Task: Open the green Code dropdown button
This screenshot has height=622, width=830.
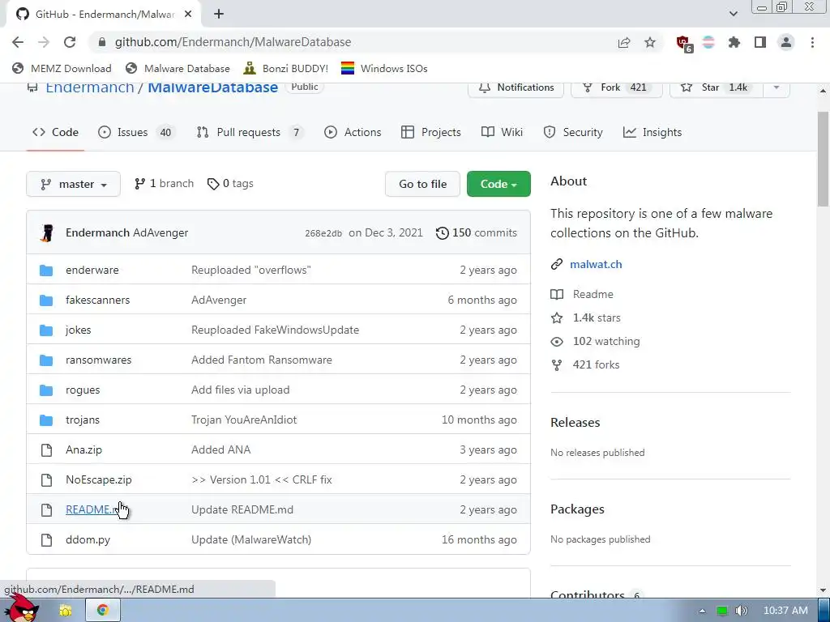Action: (498, 184)
